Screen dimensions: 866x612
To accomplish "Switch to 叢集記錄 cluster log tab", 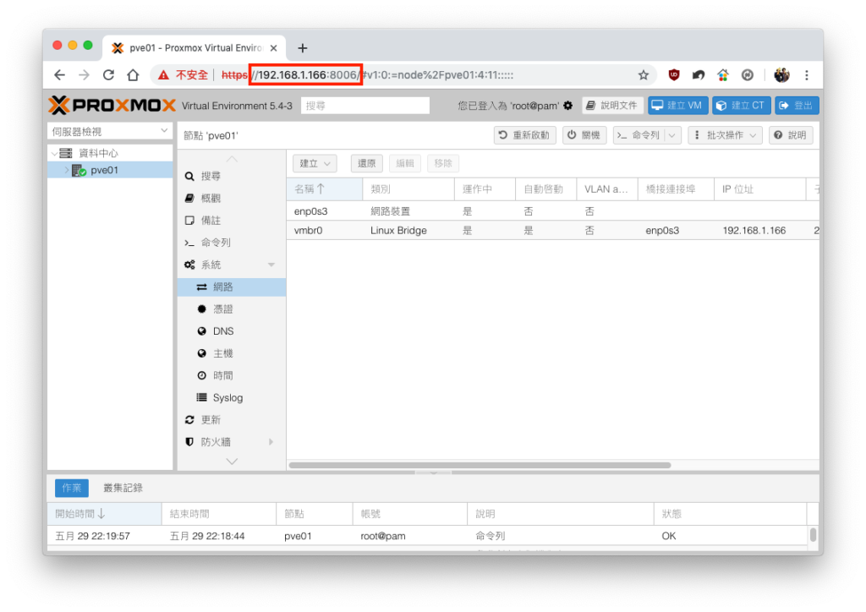I will pos(123,488).
